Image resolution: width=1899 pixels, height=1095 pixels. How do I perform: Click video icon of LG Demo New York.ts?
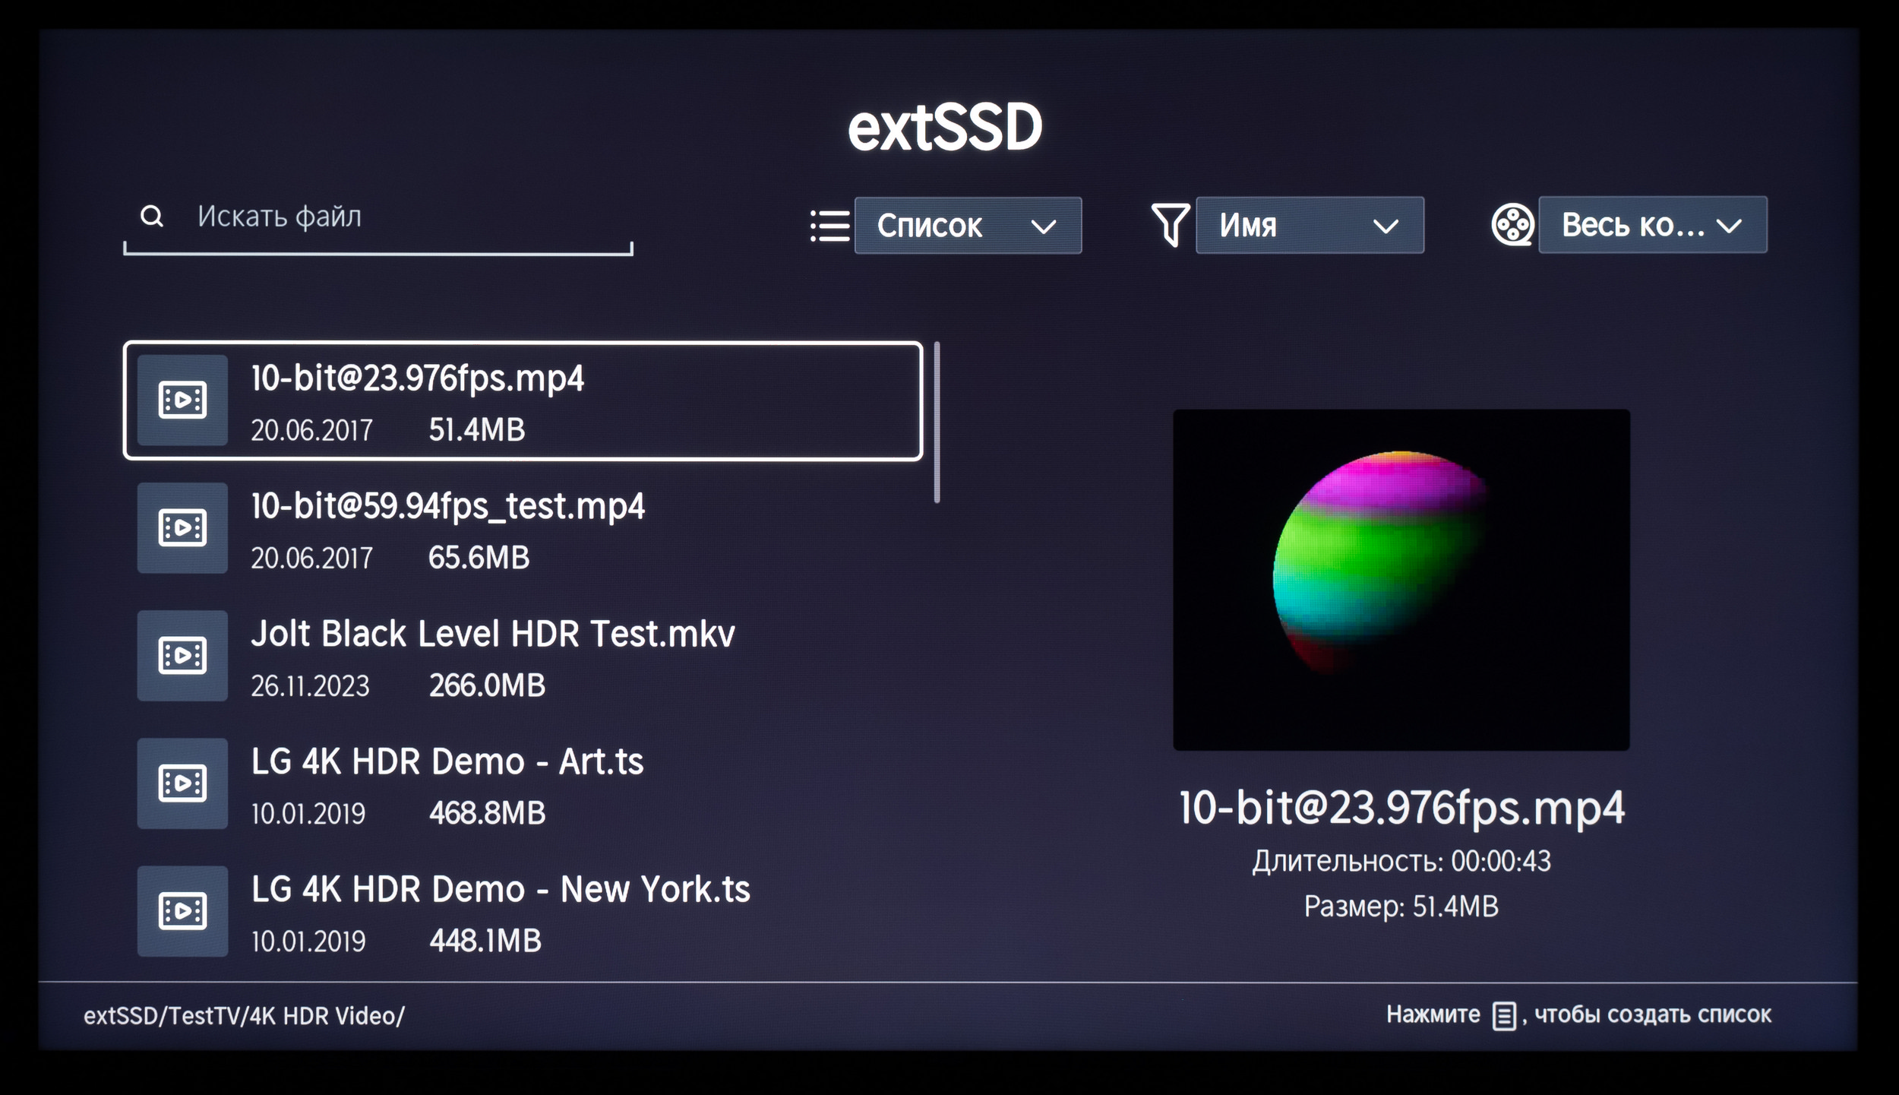click(182, 910)
